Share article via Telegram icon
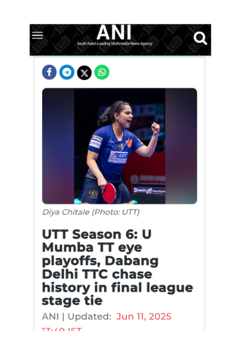This screenshot has height=355, width=241. [x=67, y=72]
